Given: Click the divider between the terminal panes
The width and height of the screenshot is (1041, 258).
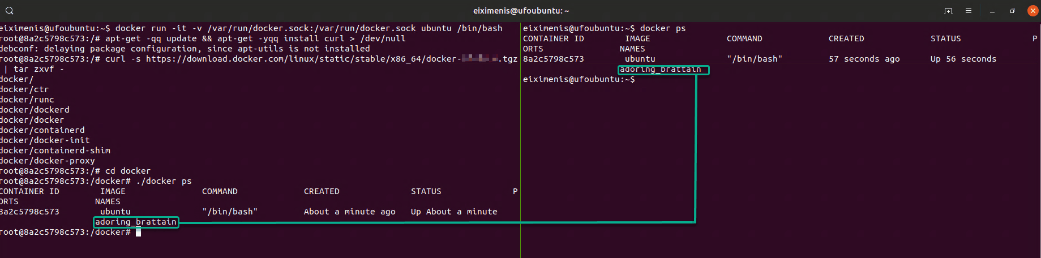Looking at the screenshot, I should (x=520, y=141).
